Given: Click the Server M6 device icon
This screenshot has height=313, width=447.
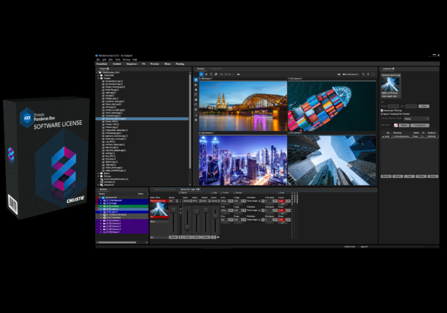Looking at the screenshot, I should tap(103, 197).
